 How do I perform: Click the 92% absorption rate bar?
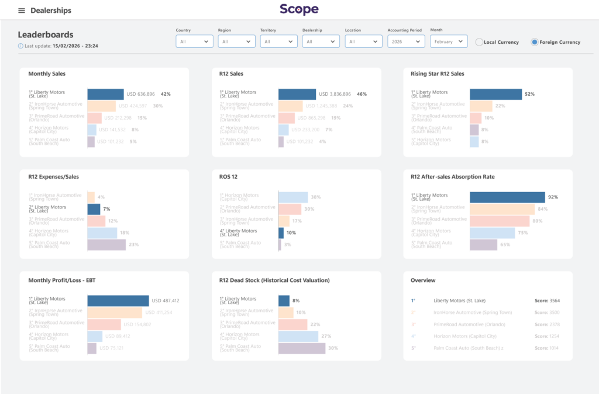[507, 197]
